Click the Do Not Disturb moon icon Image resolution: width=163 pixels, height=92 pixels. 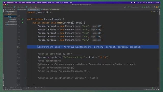pyautogui.click(x=132, y=3)
